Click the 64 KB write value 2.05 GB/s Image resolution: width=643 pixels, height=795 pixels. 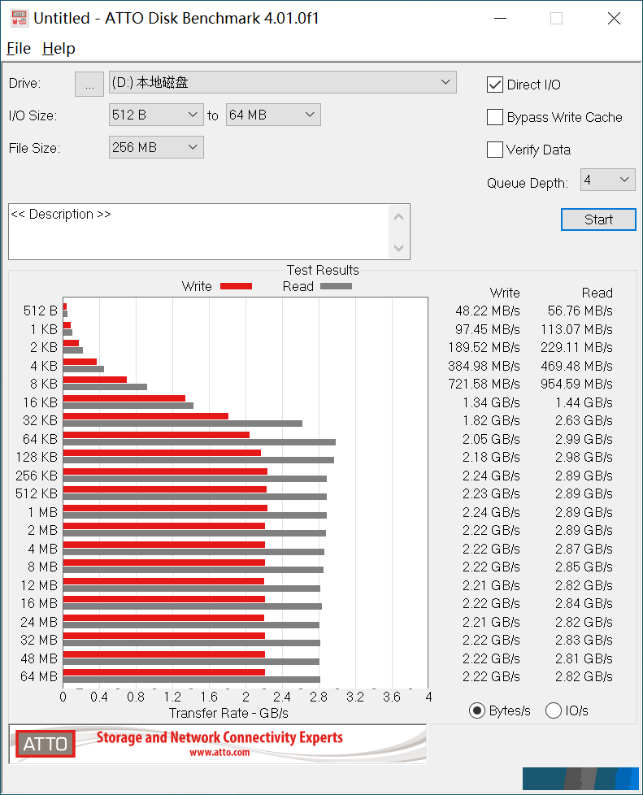(491, 439)
